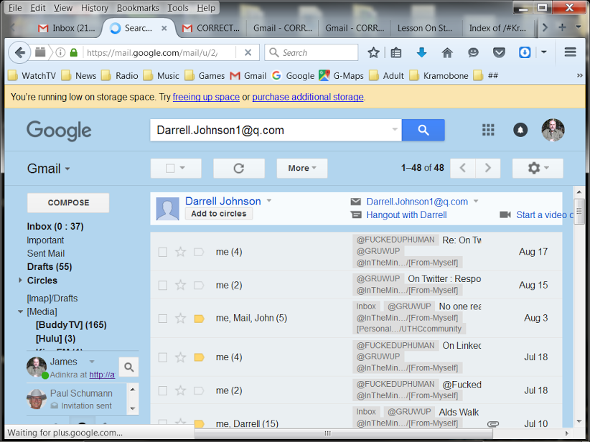
Task: Mark Aug 17 conversation as important
Action: coord(199,252)
